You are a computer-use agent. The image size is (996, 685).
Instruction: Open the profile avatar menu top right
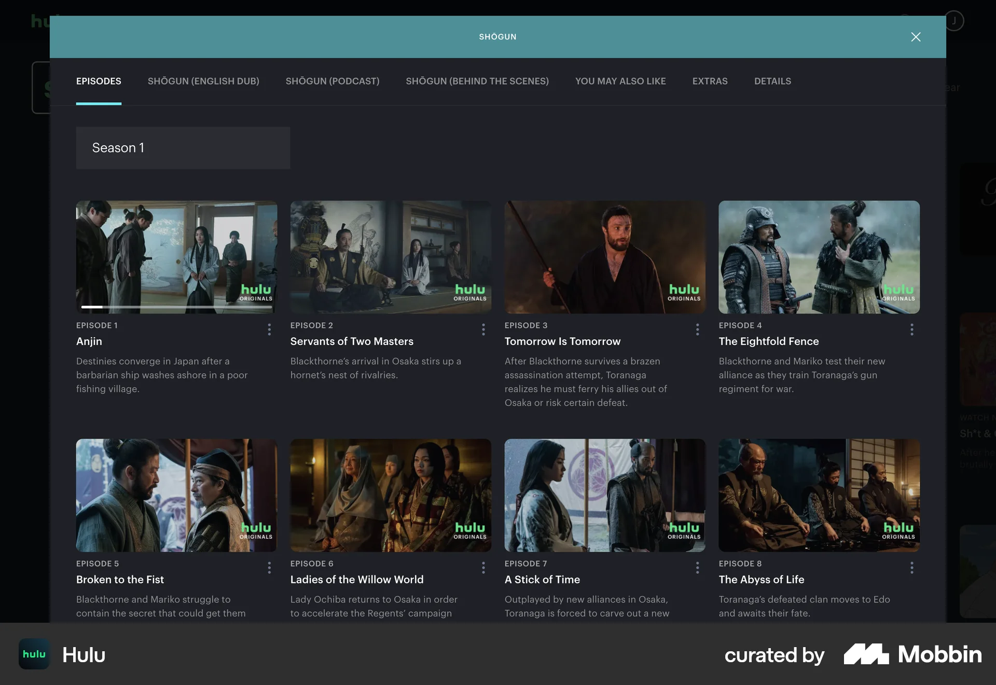953,21
